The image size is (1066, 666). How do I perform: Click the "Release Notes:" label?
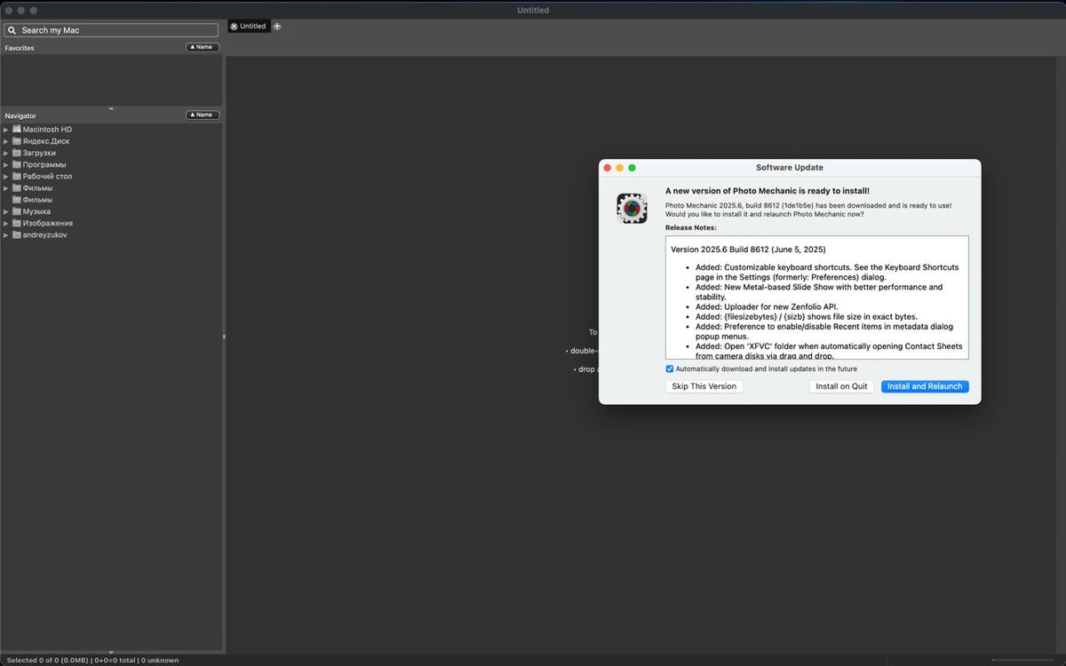(x=691, y=228)
